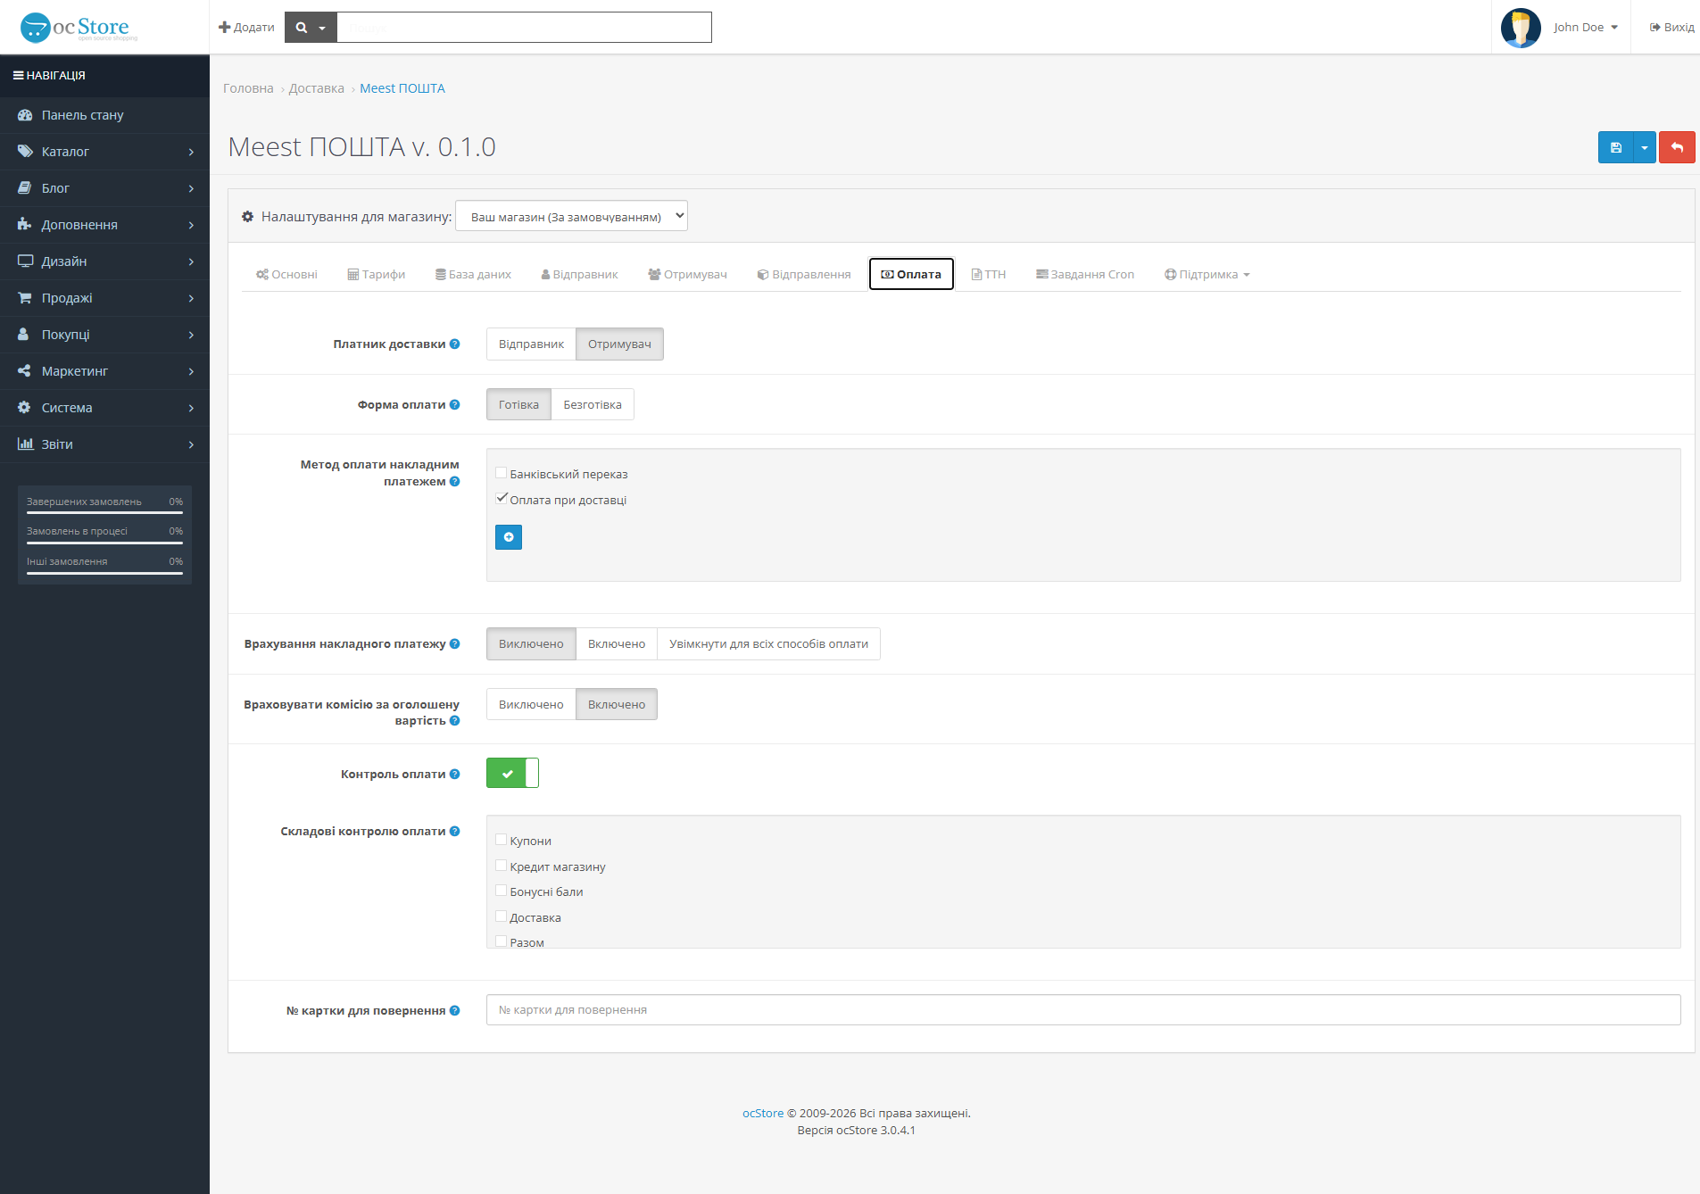
Task: Select Готівка payment form
Action: coord(518,405)
